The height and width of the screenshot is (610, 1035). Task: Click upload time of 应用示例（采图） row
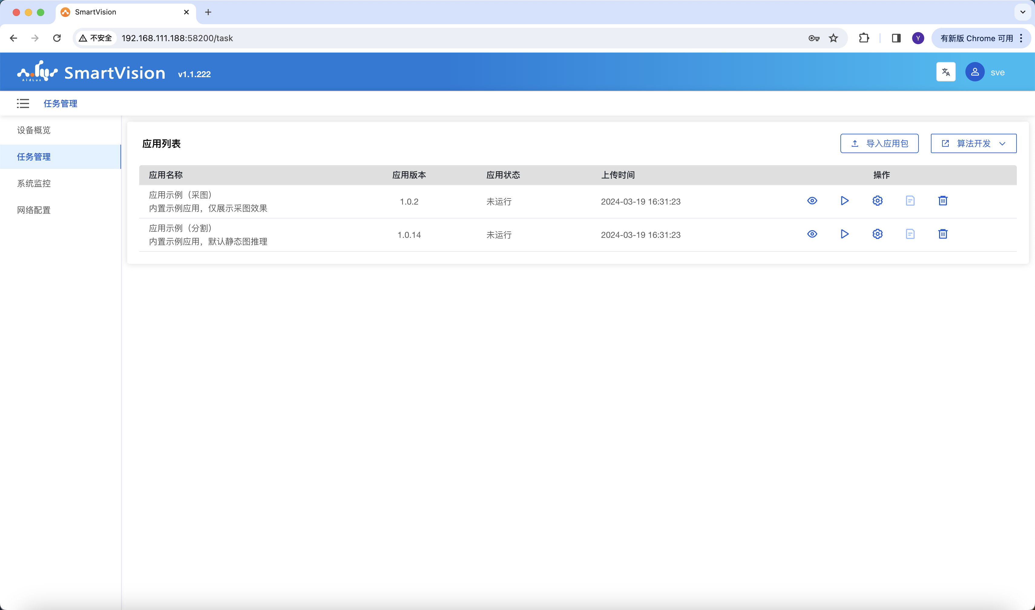[640, 202]
